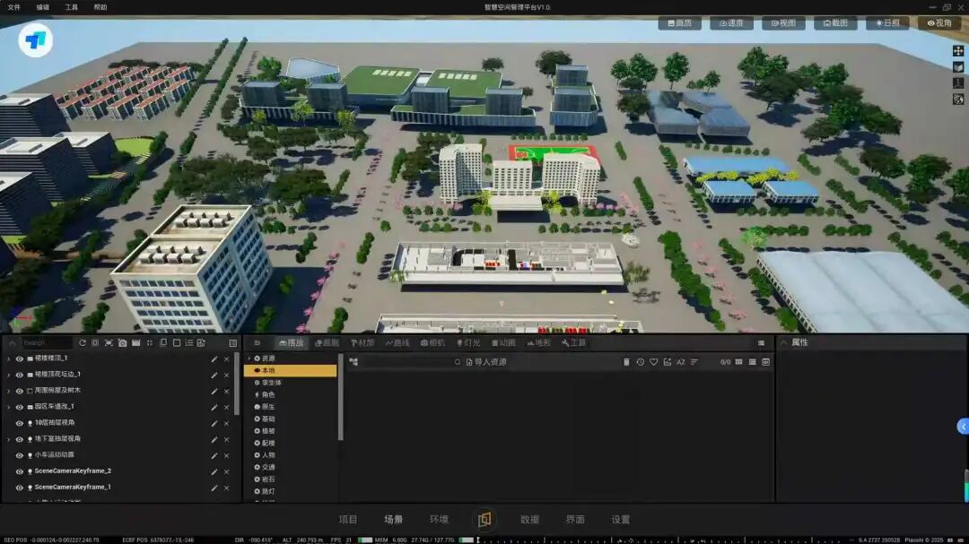Image resolution: width=969 pixels, height=544 pixels.
Task: Open the 数据 bottom navigation tab
Action: (529, 519)
